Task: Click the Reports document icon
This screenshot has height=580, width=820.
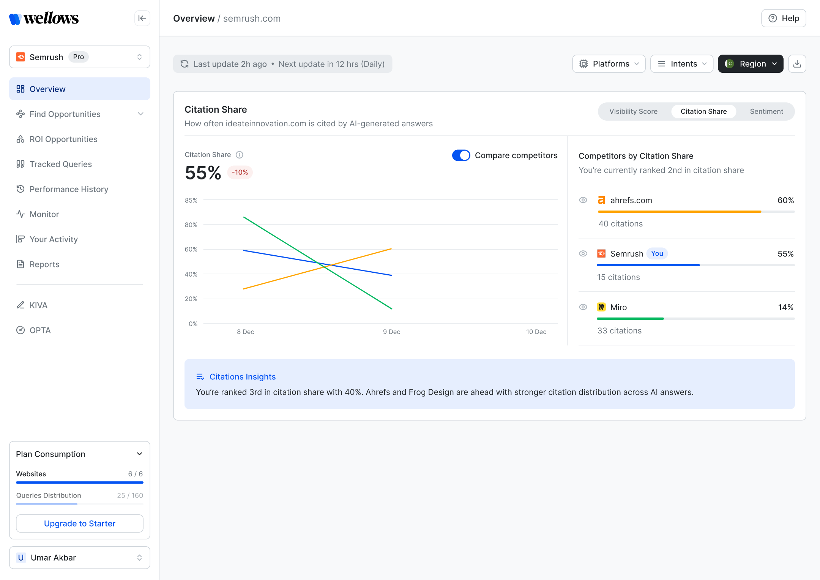Action: click(x=20, y=264)
